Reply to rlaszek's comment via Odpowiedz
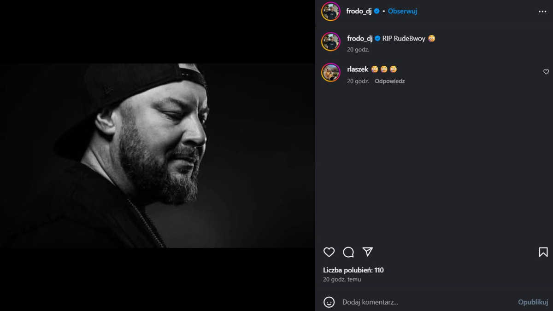 tap(389, 81)
